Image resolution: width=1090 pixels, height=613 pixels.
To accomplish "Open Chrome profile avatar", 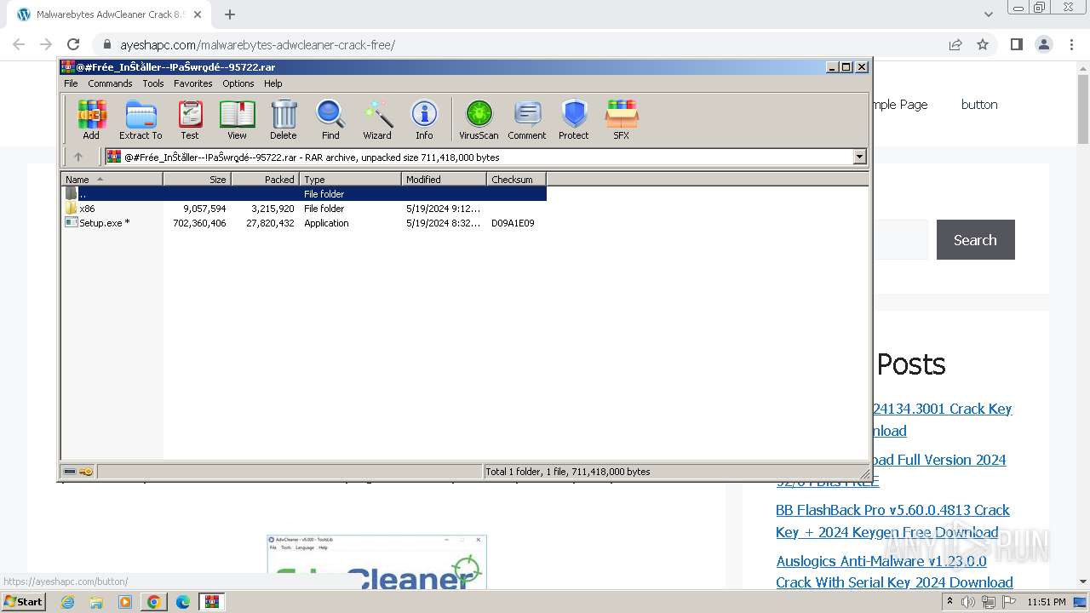I will [x=1043, y=44].
